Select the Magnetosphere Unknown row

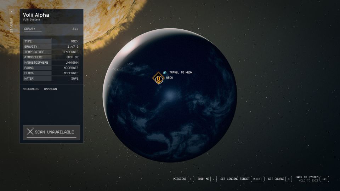(51, 62)
